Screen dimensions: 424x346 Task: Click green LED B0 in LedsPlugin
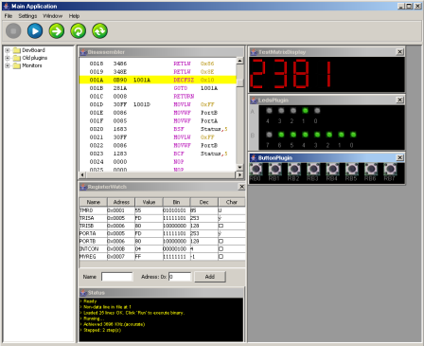[x=353, y=135]
